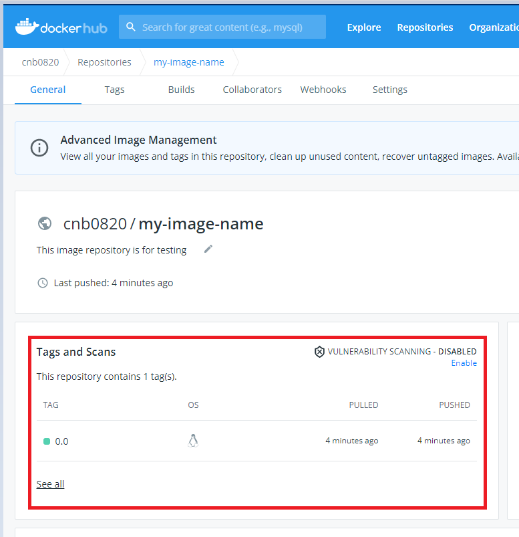Click the Tags and Scans heading
Image resolution: width=519 pixels, height=537 pixels.
[76, 352]
